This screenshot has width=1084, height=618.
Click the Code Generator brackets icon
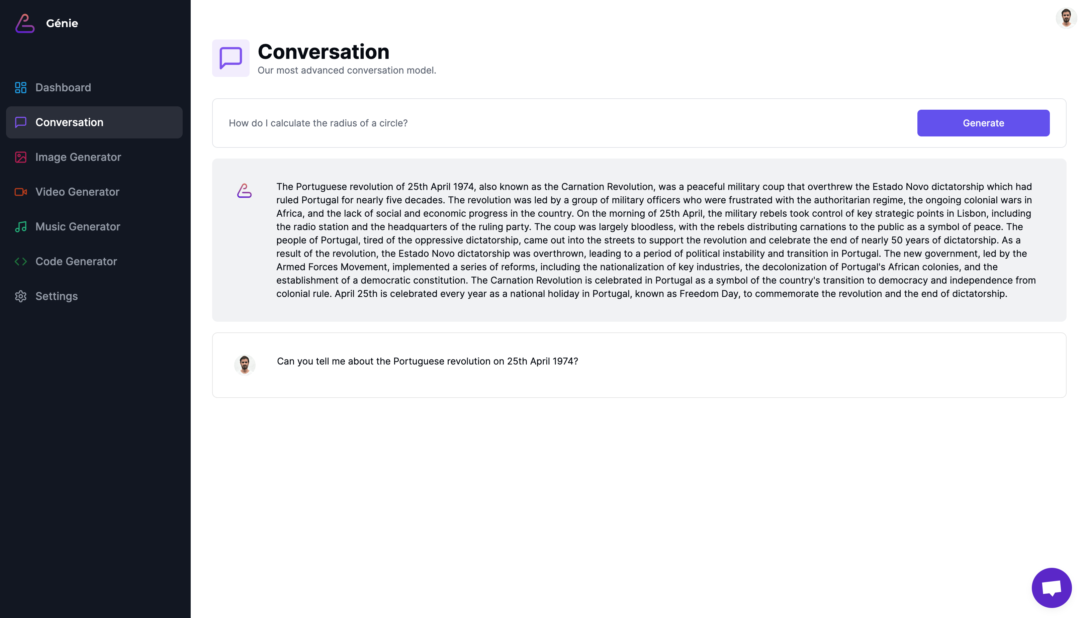pos(20,262)
